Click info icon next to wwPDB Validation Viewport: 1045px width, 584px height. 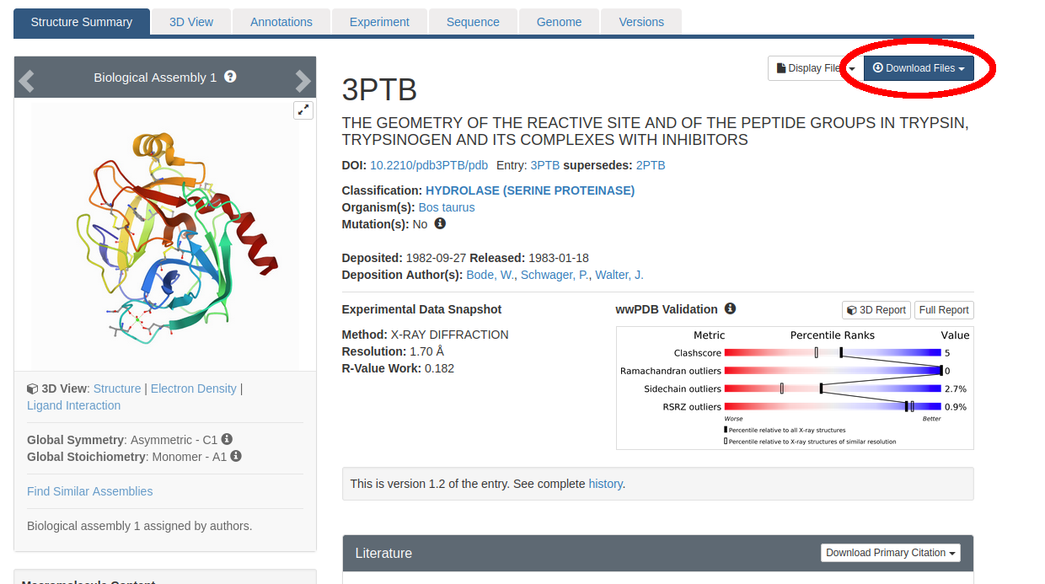click(x=730, y=308)
